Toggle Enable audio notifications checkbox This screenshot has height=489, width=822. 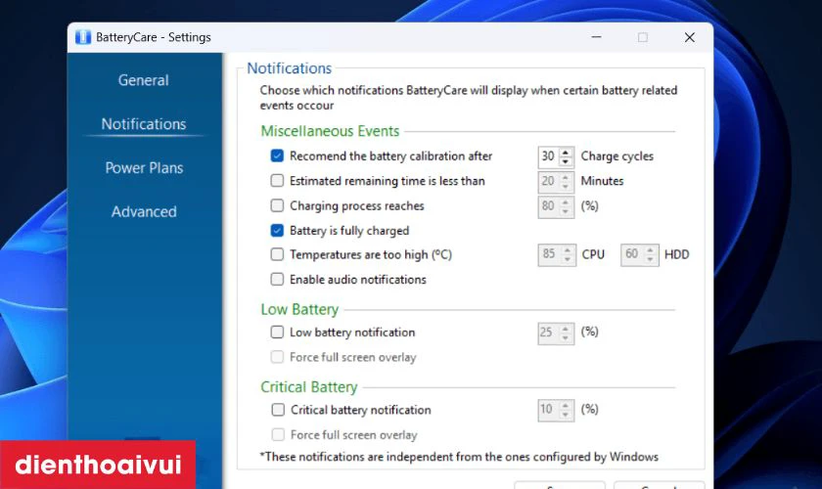click(277, 280)
